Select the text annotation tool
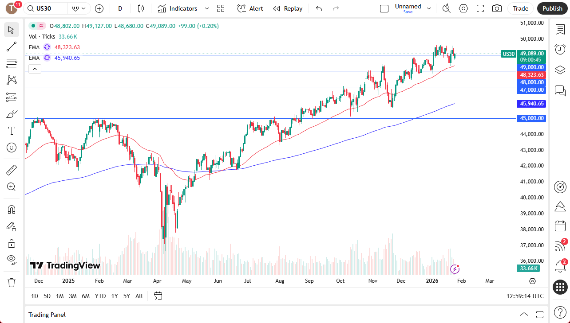The height and width of the screenshot is (323, 570). point(12,131)
